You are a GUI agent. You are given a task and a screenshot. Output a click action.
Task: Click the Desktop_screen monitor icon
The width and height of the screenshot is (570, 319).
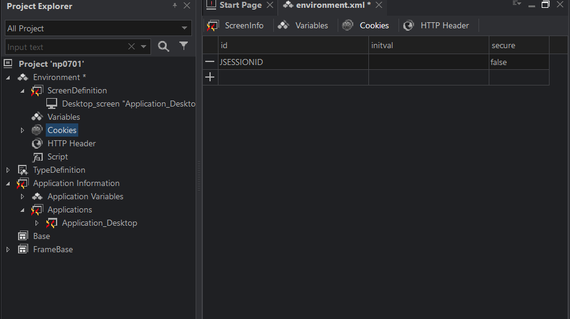pos(52,104)
